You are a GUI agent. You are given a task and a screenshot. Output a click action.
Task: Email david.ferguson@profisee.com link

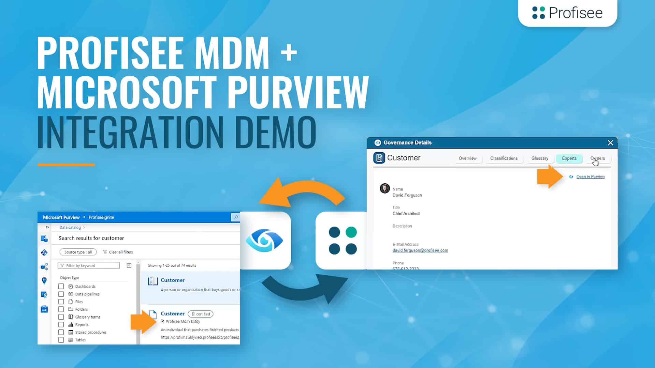click(420, 250)
